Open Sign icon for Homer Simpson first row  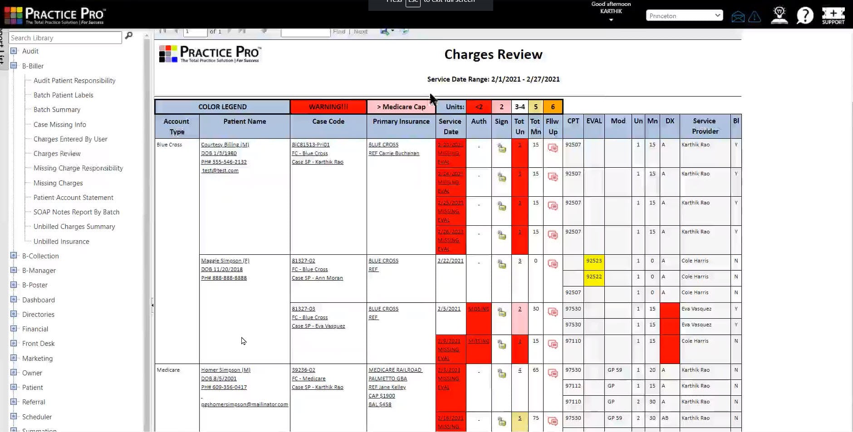pos(501,373)
